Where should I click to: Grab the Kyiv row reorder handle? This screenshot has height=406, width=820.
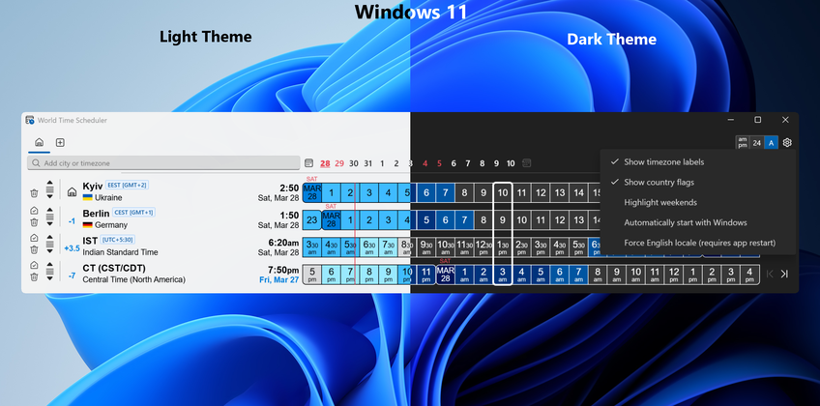[x=49, y=188]
